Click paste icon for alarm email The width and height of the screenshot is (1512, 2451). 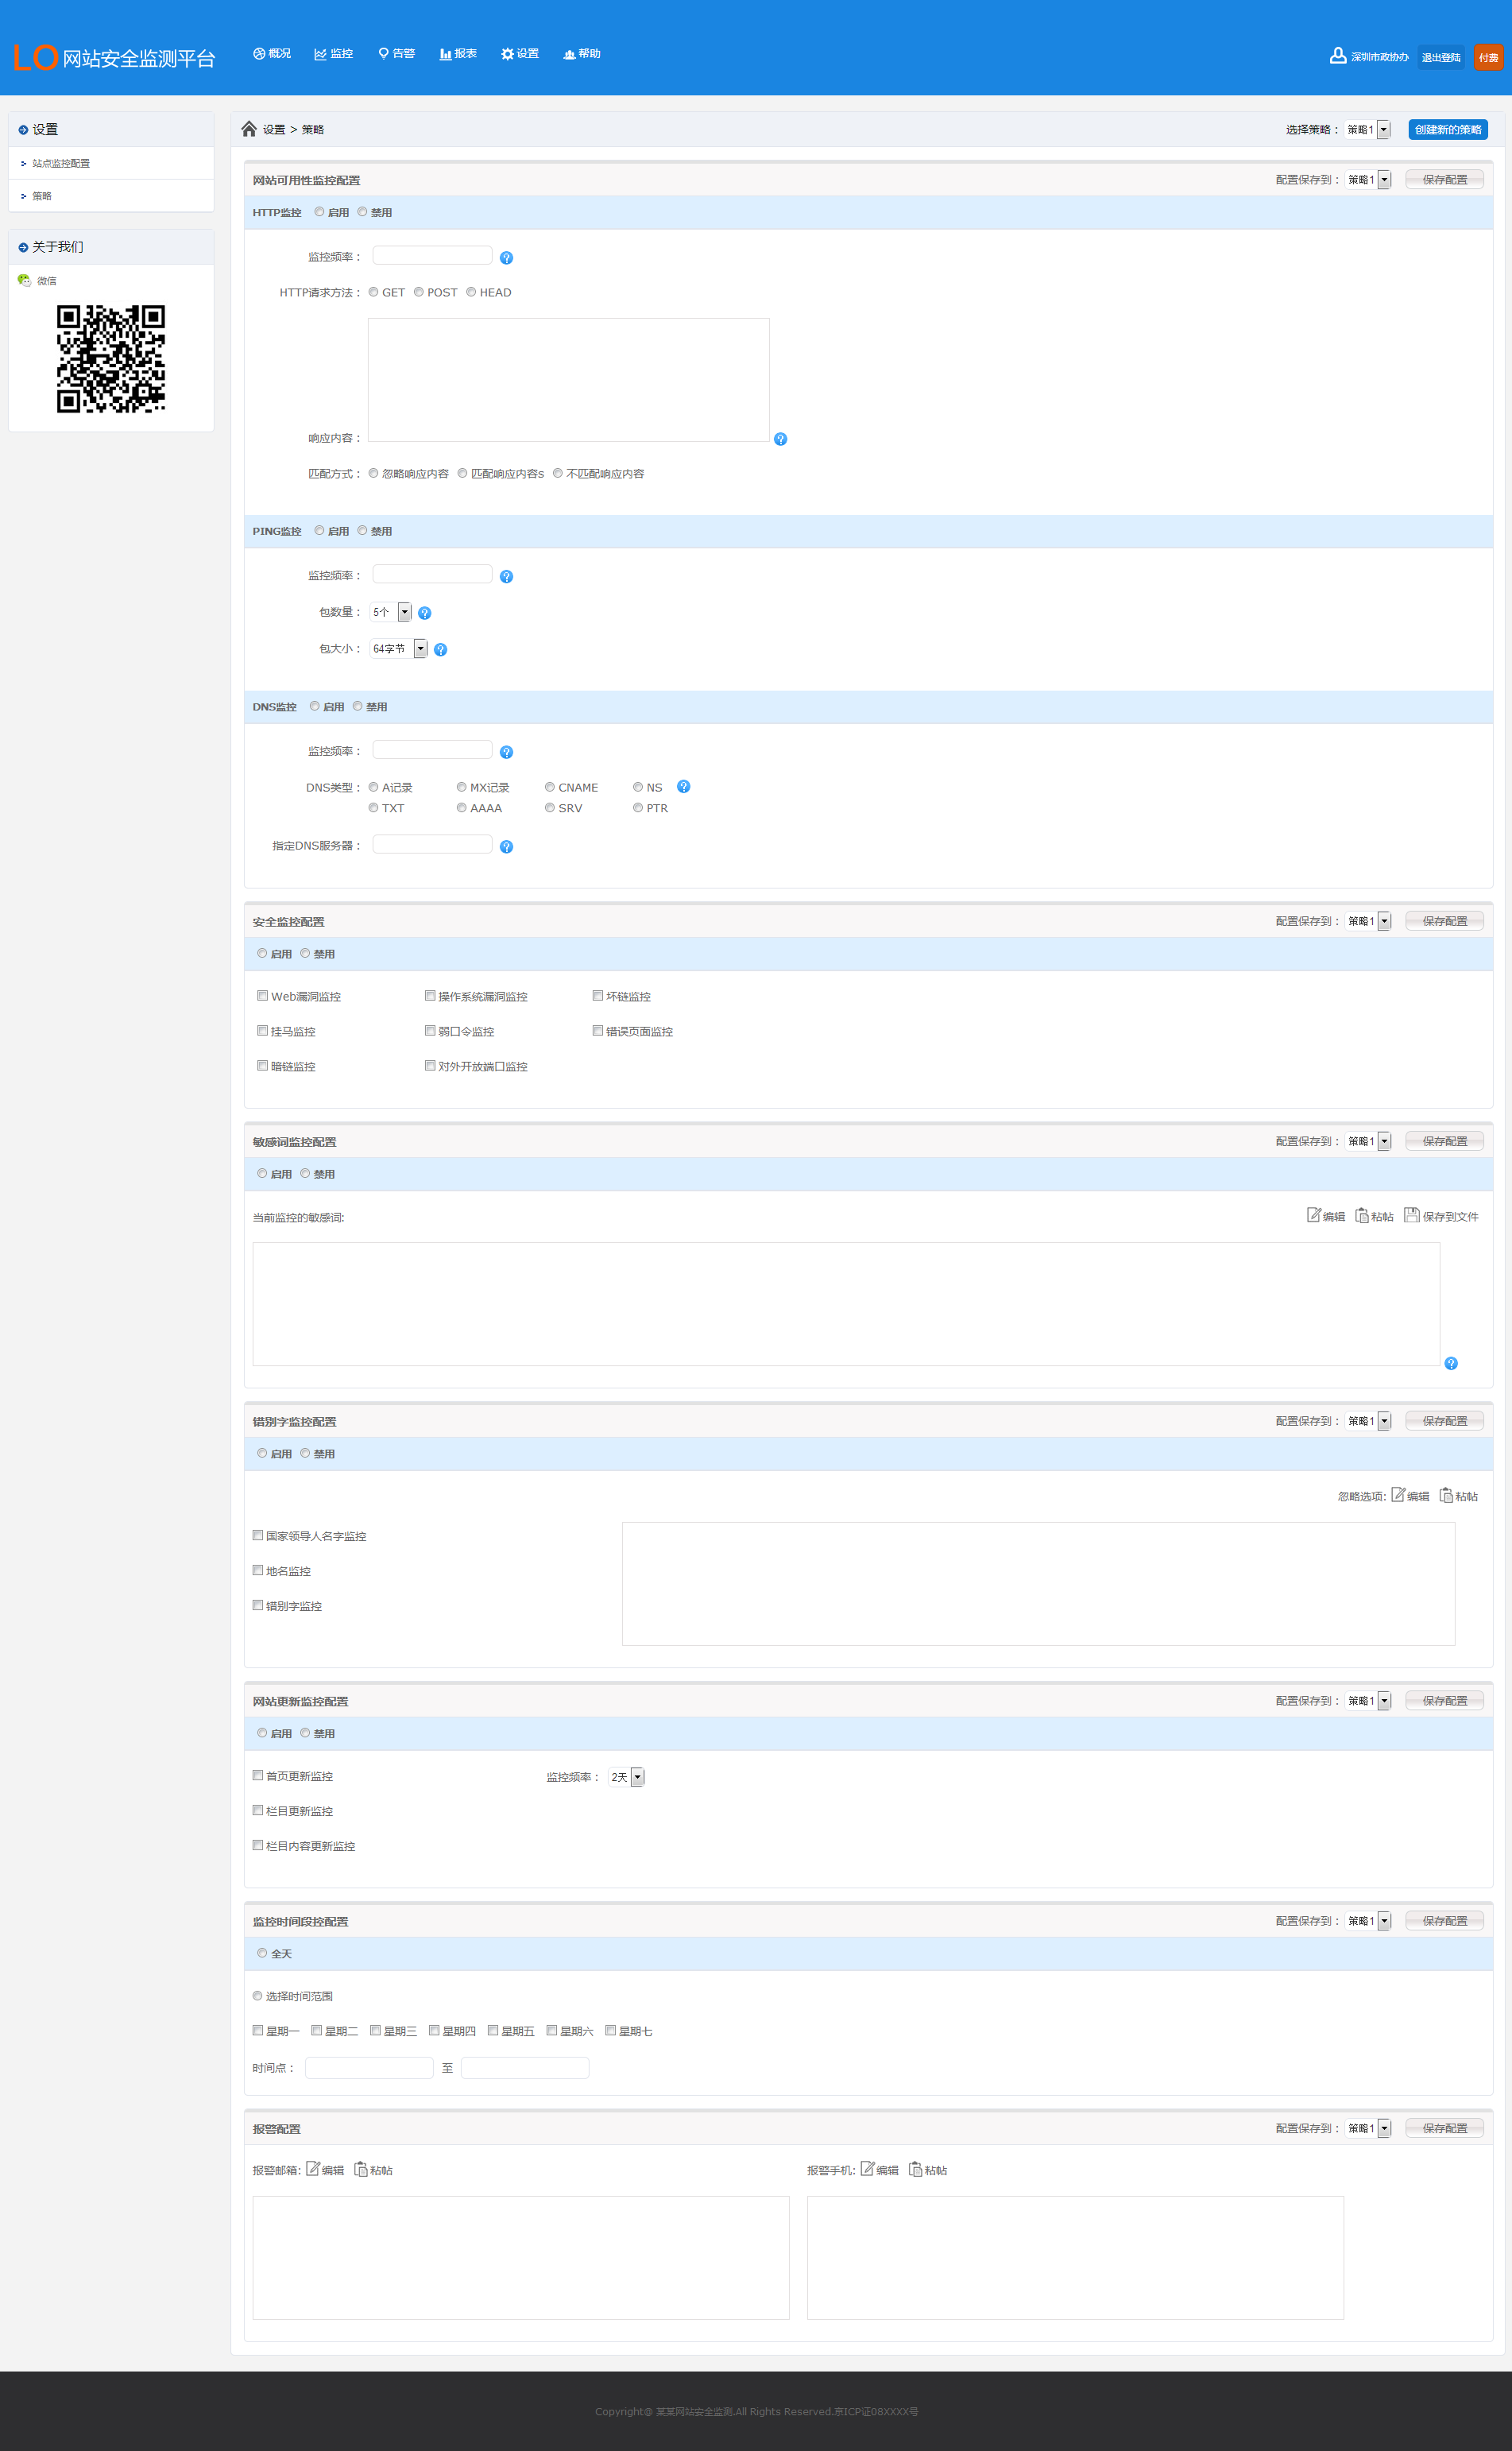(361, 2169)
